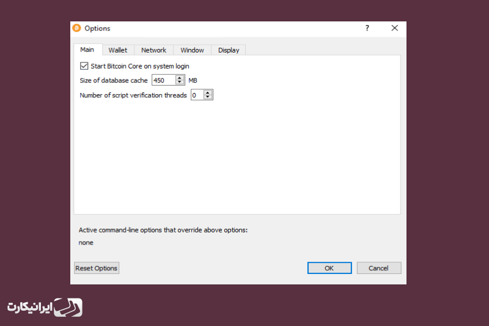This screenshot has height=326, width=489.
Task: Increase database cache size with up arrow
Action: 179,78
